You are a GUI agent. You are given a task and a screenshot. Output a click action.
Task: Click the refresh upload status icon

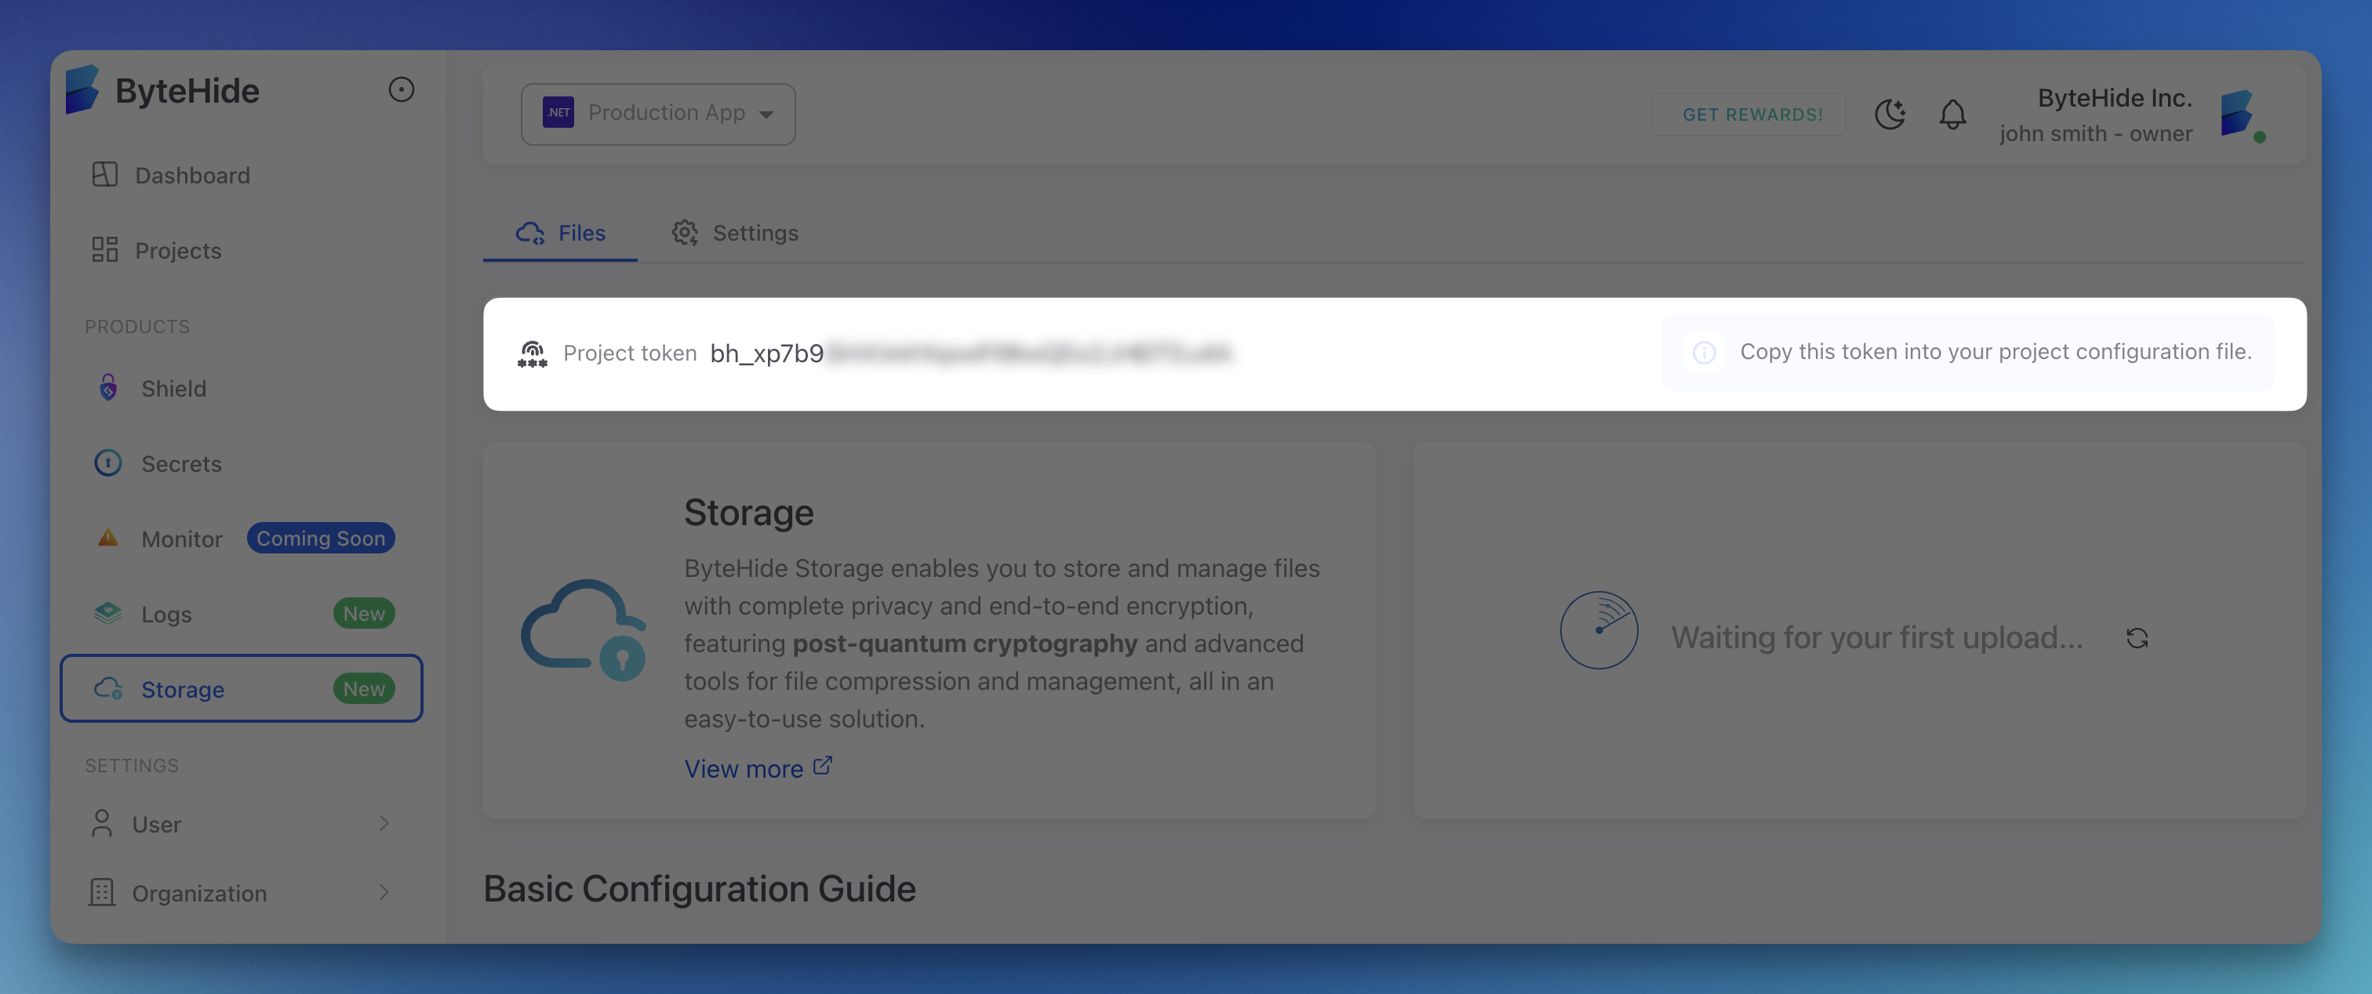pos(2137,638)
